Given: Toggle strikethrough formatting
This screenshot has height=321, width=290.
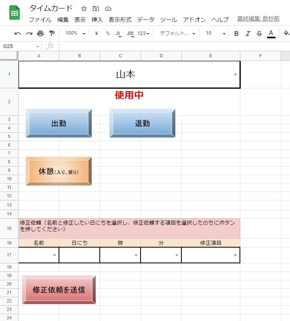Looking at the screenshot, I should tap(259, 33).
